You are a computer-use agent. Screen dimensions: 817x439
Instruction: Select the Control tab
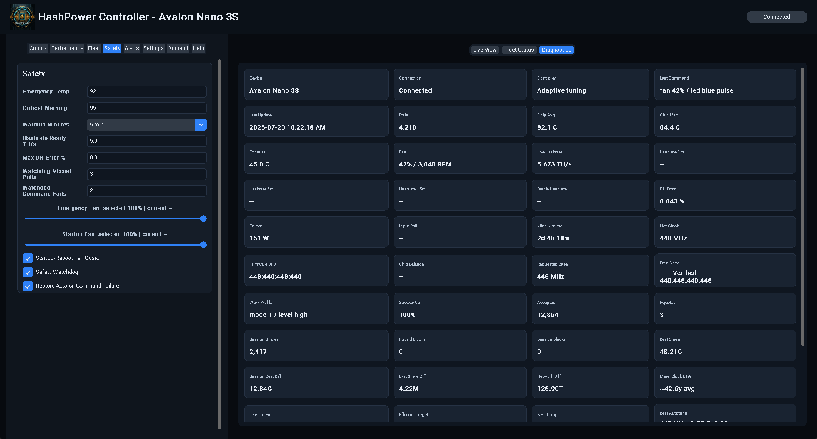[x=38, y=48]
